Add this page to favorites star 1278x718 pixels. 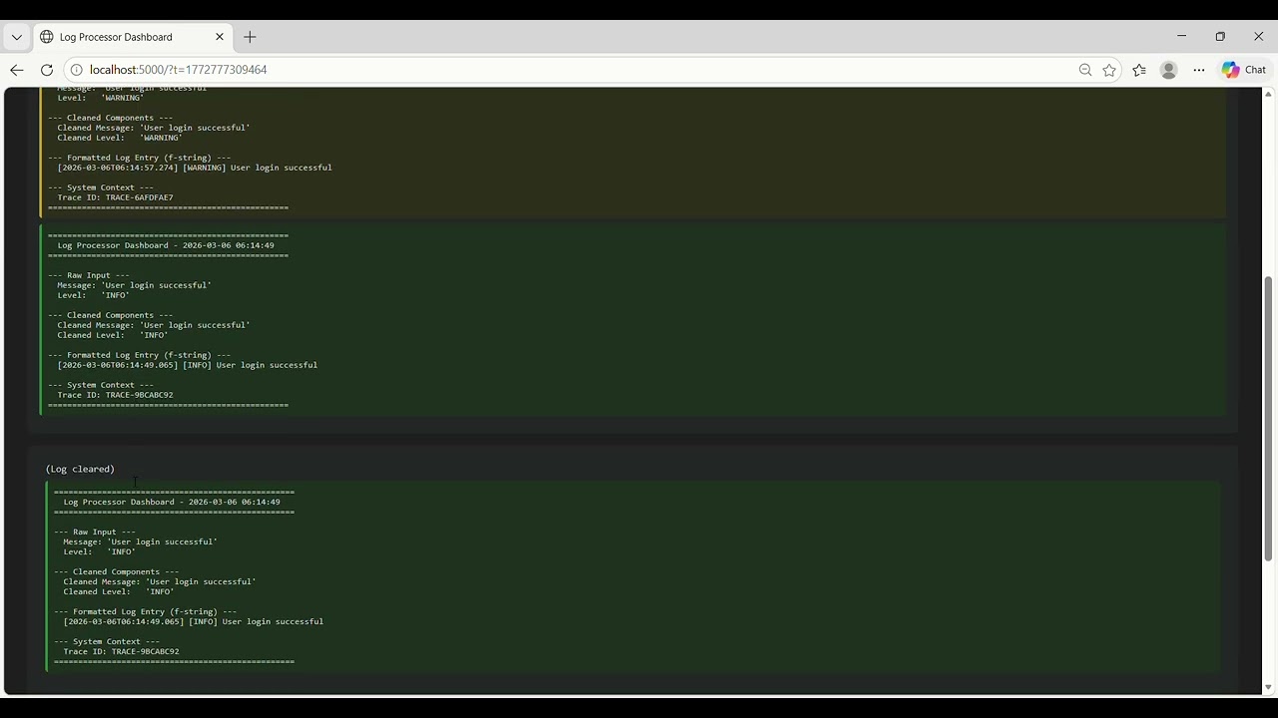[1109, 70]
